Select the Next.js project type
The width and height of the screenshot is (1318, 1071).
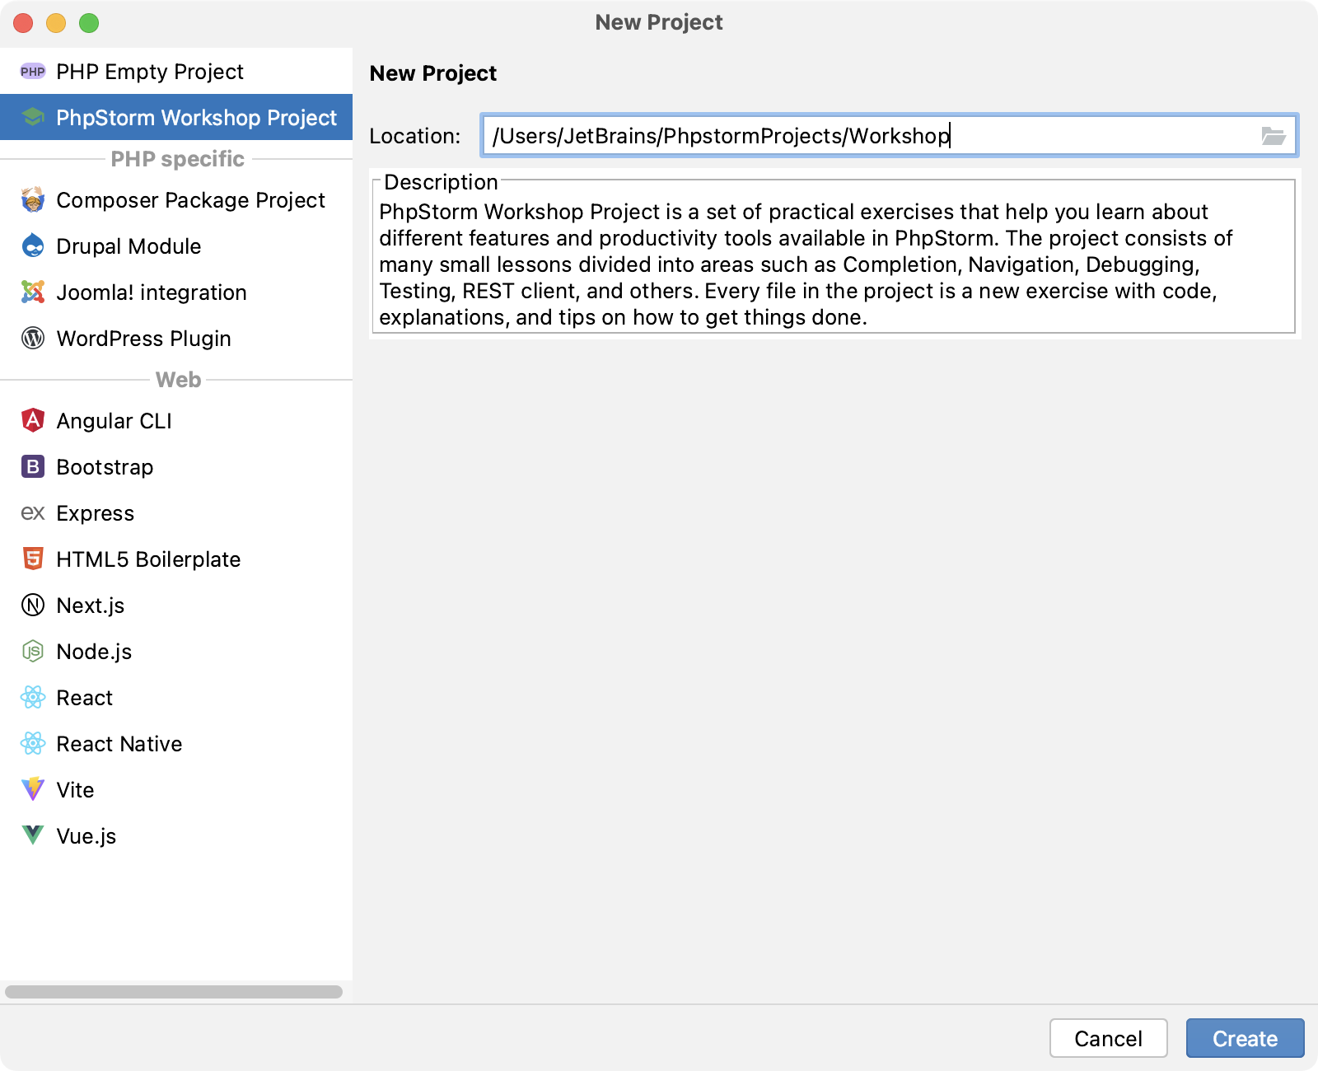pyautogui.click(x=90, y=606)
